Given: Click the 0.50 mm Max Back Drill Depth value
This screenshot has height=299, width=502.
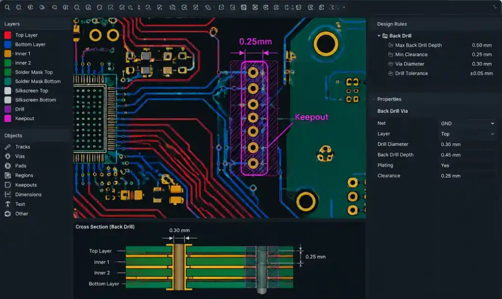Looking at the screenshot, I should tap(482, 45).
